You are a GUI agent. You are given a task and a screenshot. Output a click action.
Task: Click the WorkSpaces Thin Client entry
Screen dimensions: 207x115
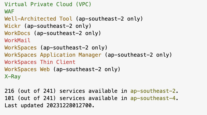[40, 62]
